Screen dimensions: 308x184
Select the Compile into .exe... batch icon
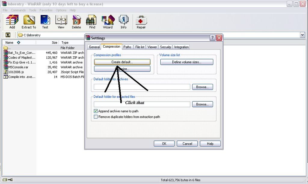[x=5, y=77]
